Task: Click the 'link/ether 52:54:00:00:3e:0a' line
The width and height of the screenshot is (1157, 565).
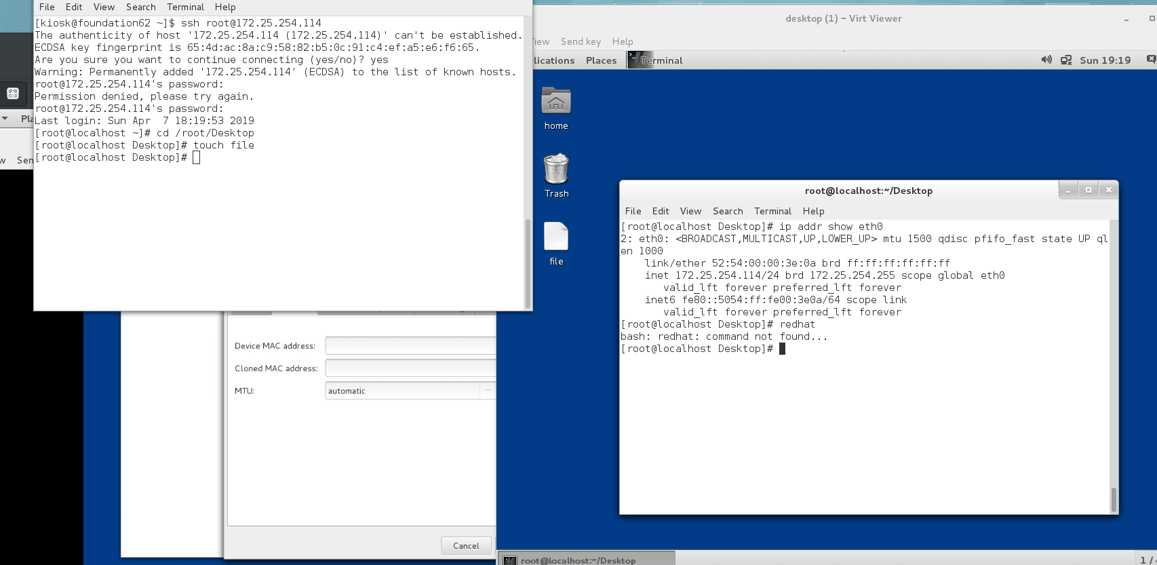Action: tap(798, 263)
